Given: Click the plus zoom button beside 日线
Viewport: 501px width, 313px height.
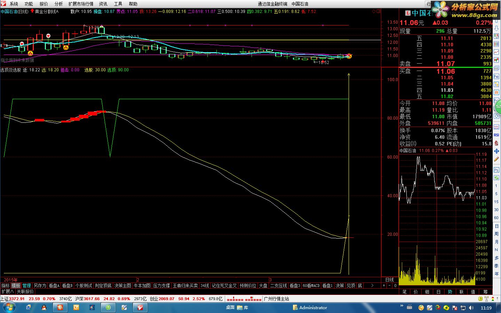Looking at the screenshot, I should [x=384, y=286].
